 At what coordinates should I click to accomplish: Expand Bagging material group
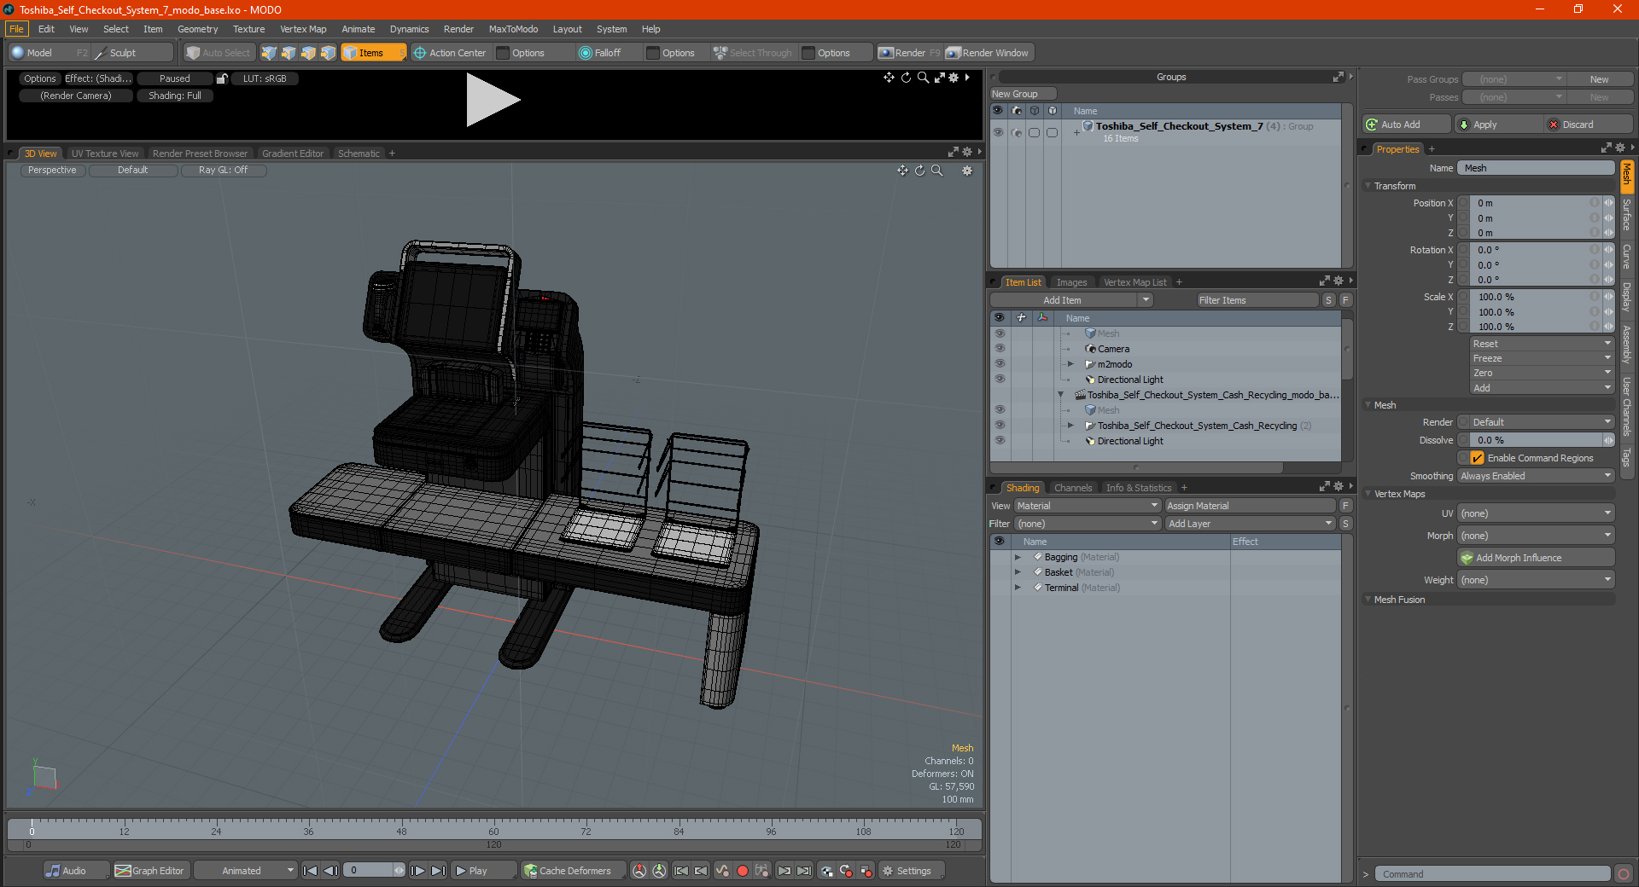(1018, 557)
